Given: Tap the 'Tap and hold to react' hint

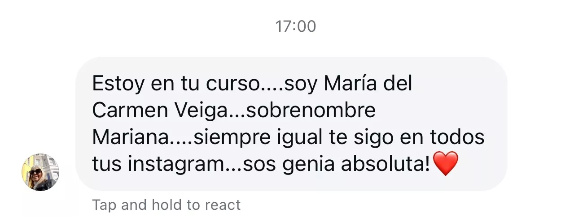Looking at the screenshot, I should coord(166,205).
